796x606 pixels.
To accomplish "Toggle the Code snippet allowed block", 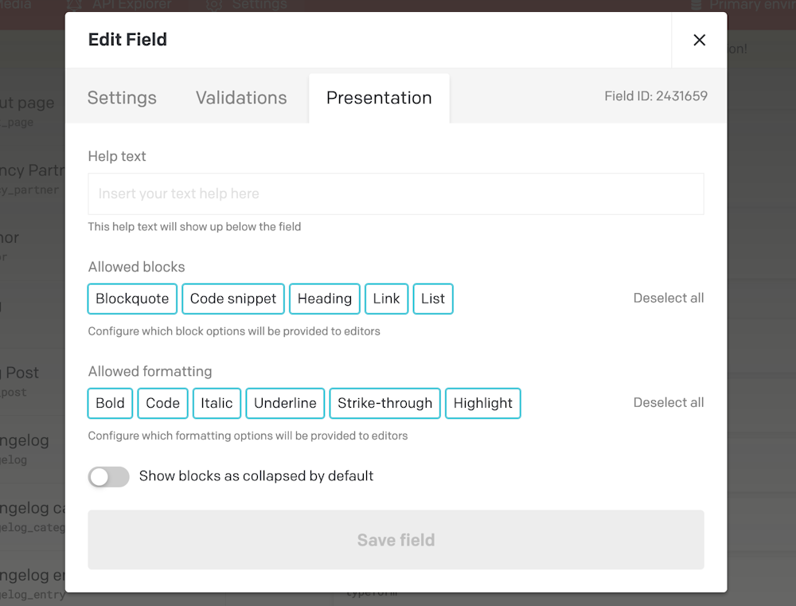I will click(x=233, y=299).
